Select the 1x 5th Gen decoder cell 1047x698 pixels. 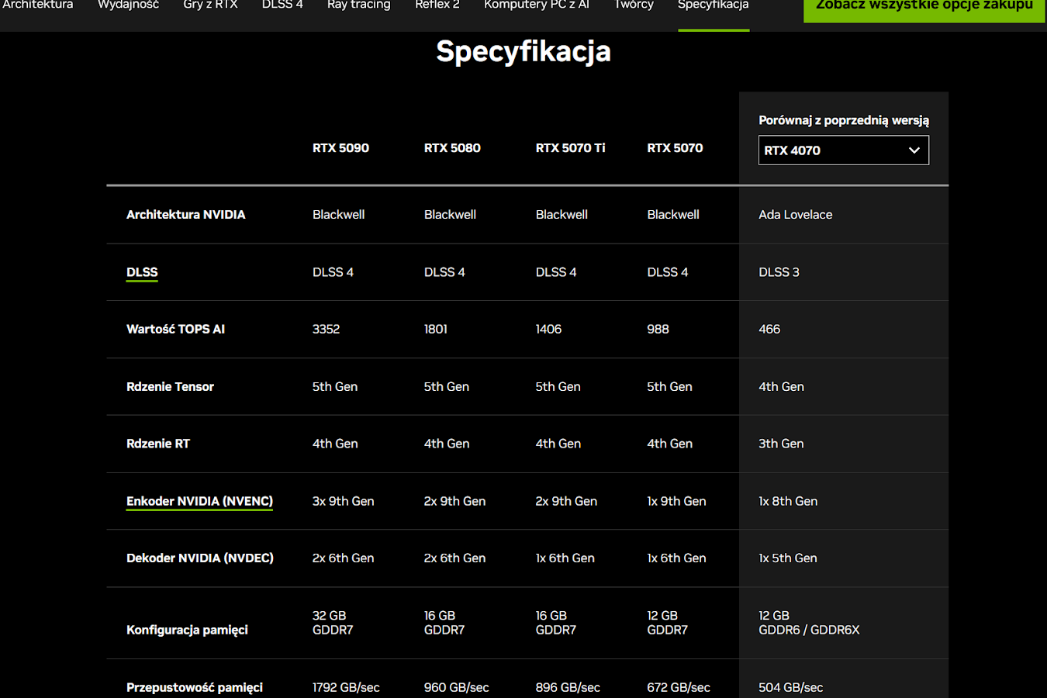[x=788, y=558]
